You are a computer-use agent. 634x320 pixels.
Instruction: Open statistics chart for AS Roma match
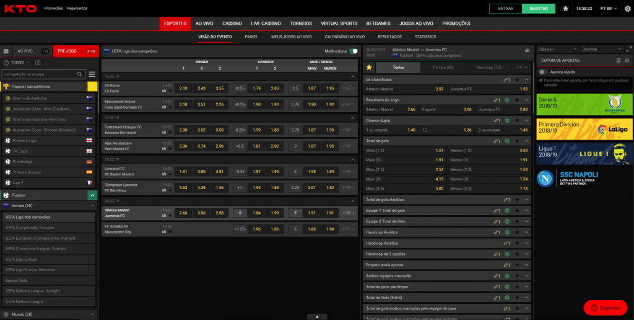(164, 91)
